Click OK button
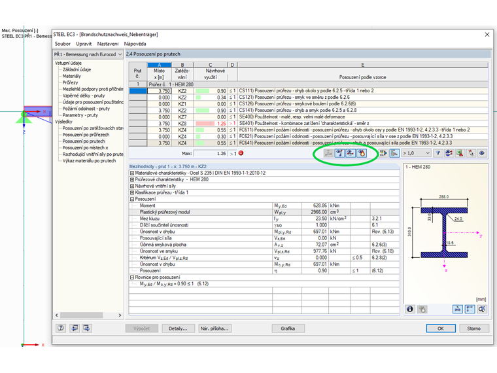 tap(441, 329)
